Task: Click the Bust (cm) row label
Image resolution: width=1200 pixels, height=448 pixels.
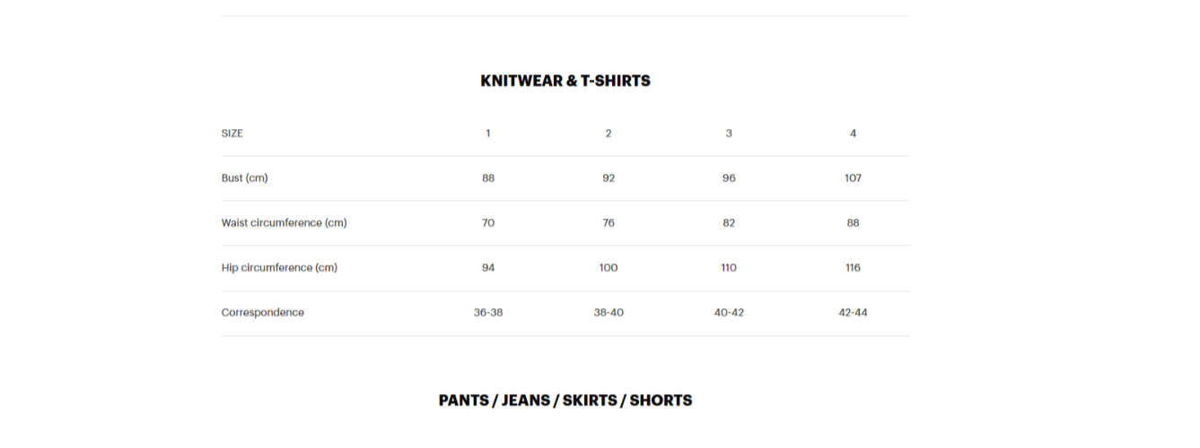Action: tap(245, 178)
